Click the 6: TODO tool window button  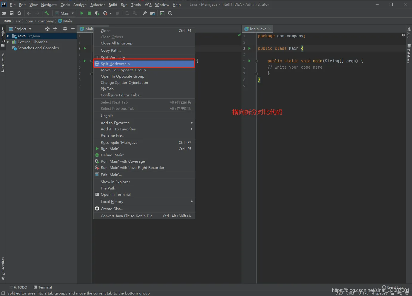click(18, 287)
